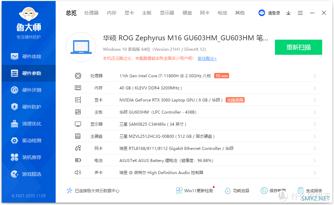Open the 驱动检测 driver detection section

(29, 140)
